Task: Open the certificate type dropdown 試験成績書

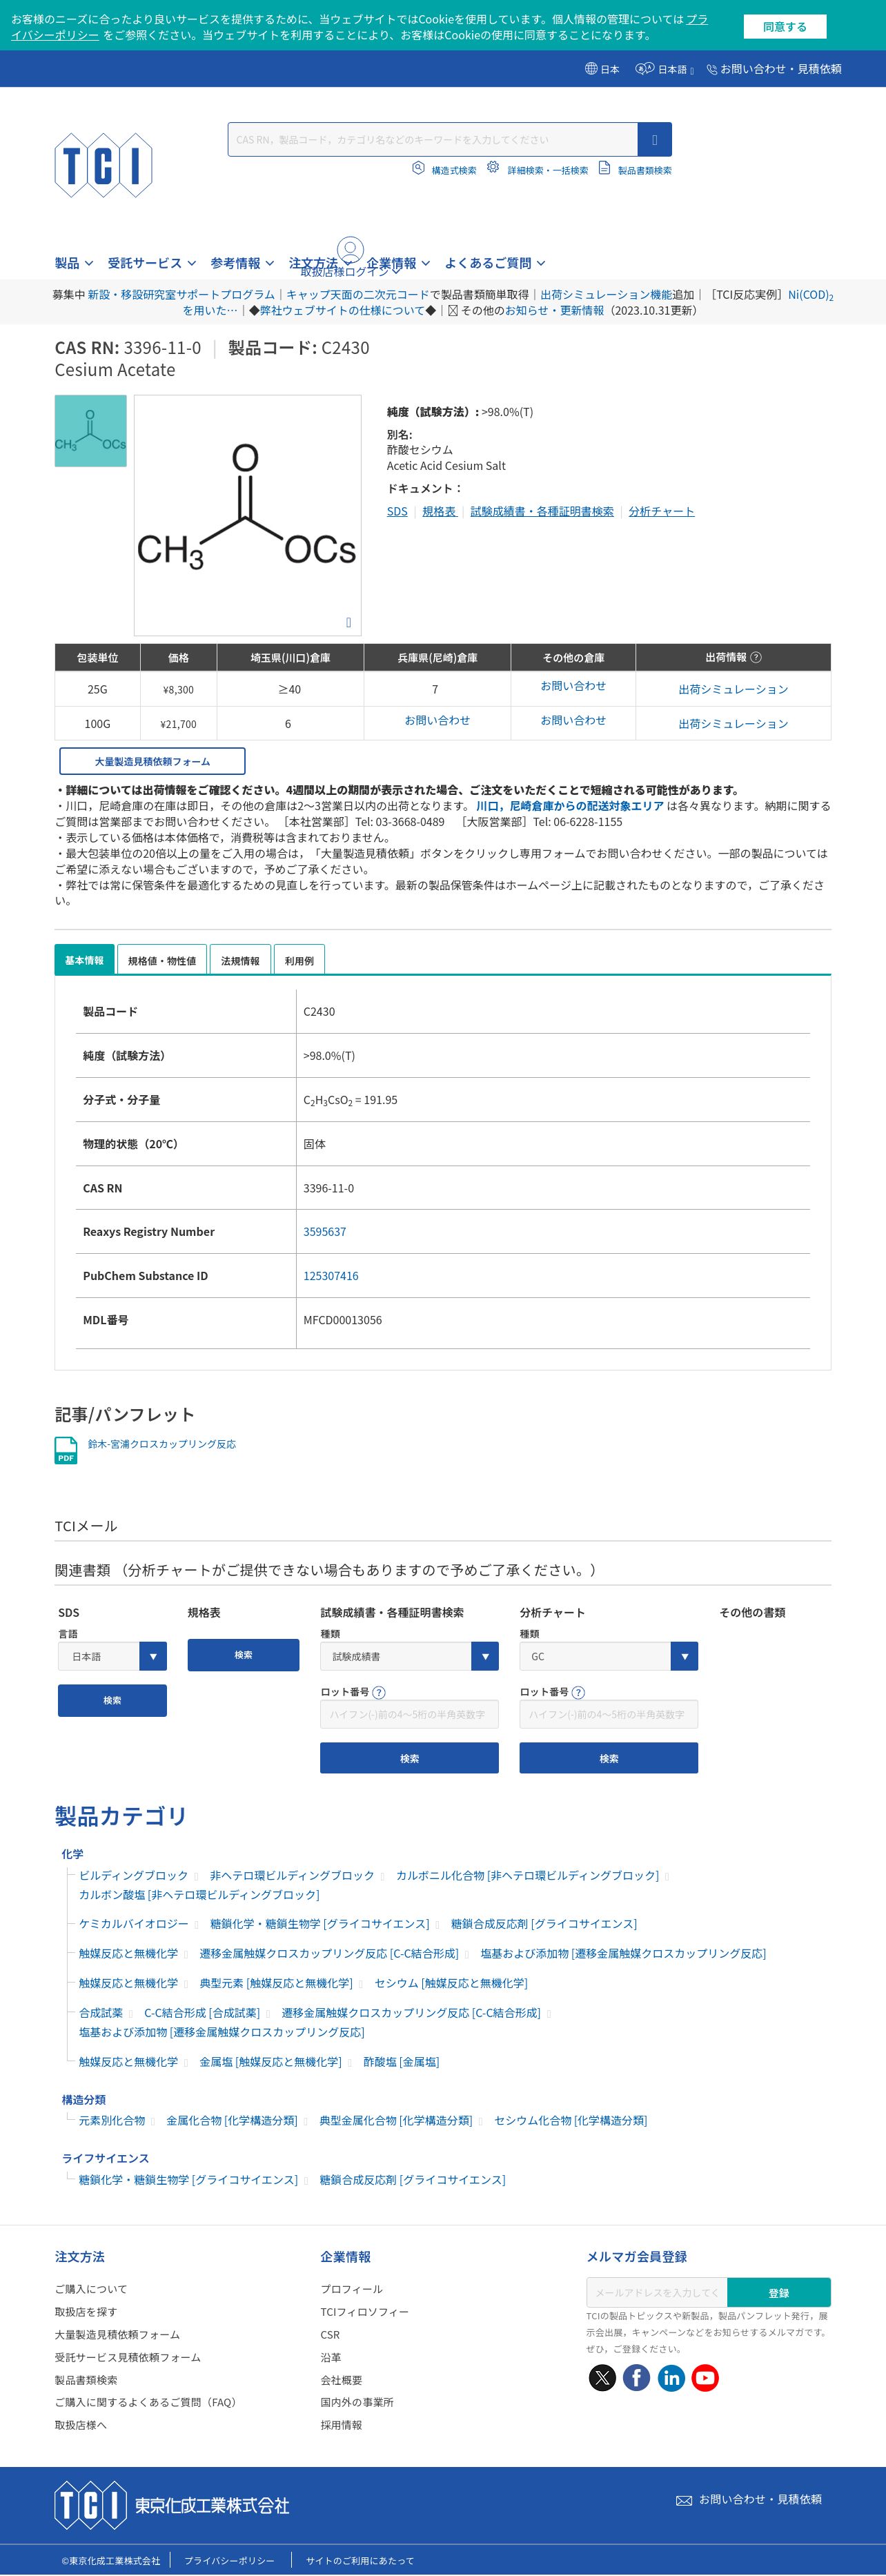Action: [409, 1656]
